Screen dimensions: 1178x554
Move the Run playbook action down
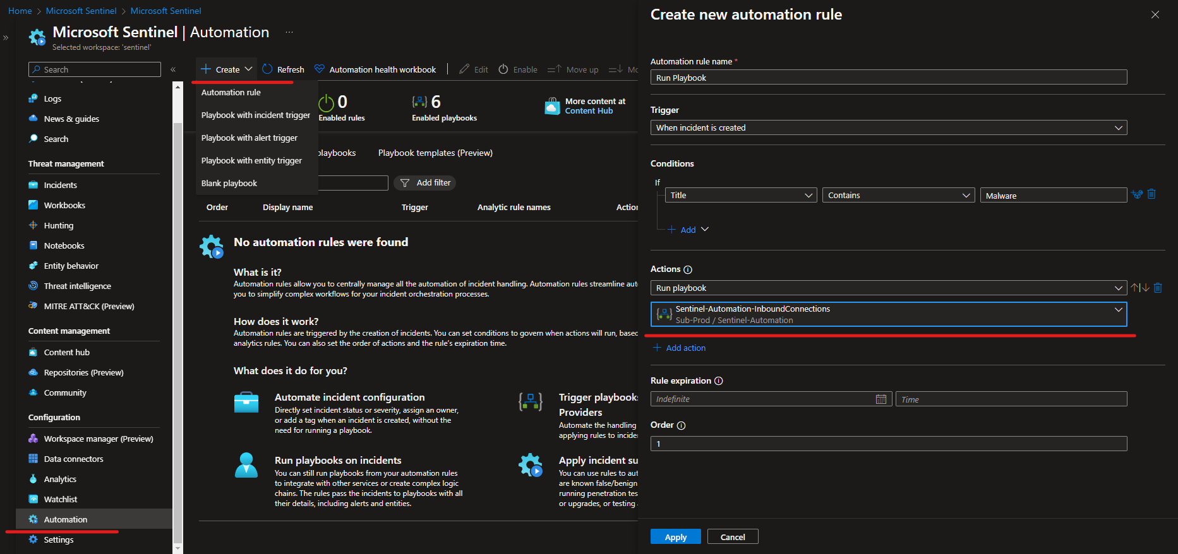[x=1145, y=288]
